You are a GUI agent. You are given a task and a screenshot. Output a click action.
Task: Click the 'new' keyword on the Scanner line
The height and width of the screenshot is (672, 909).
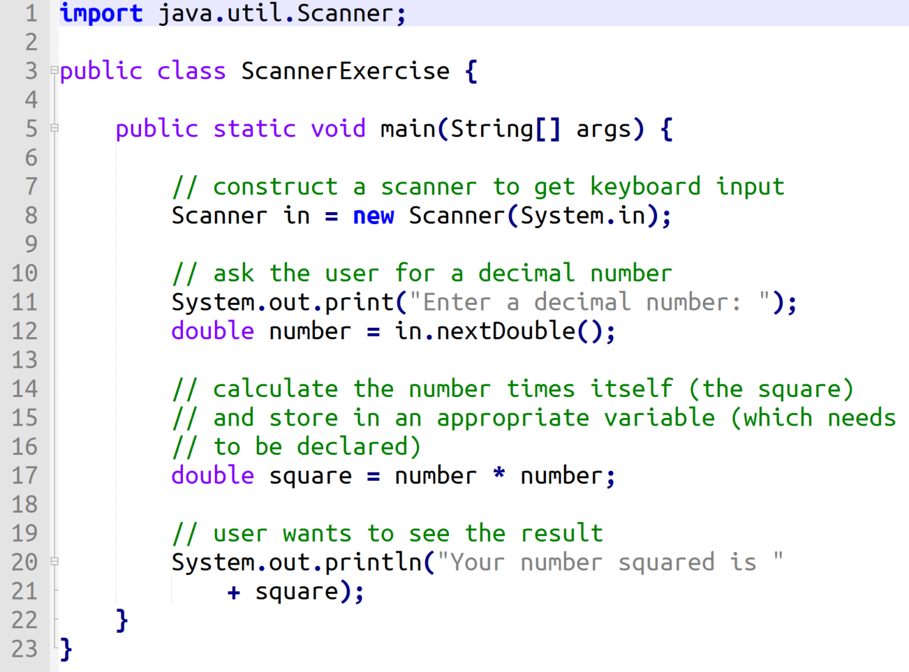coord(373,216)
